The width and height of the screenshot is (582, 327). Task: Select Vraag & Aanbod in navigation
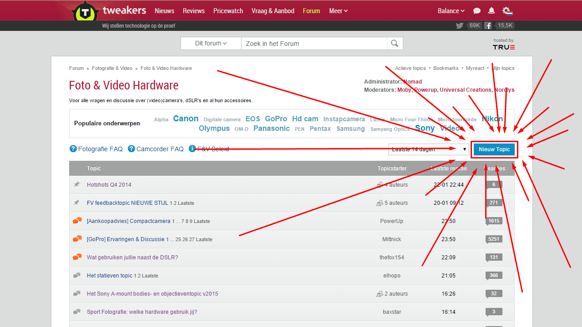click(x=273, y=11)
